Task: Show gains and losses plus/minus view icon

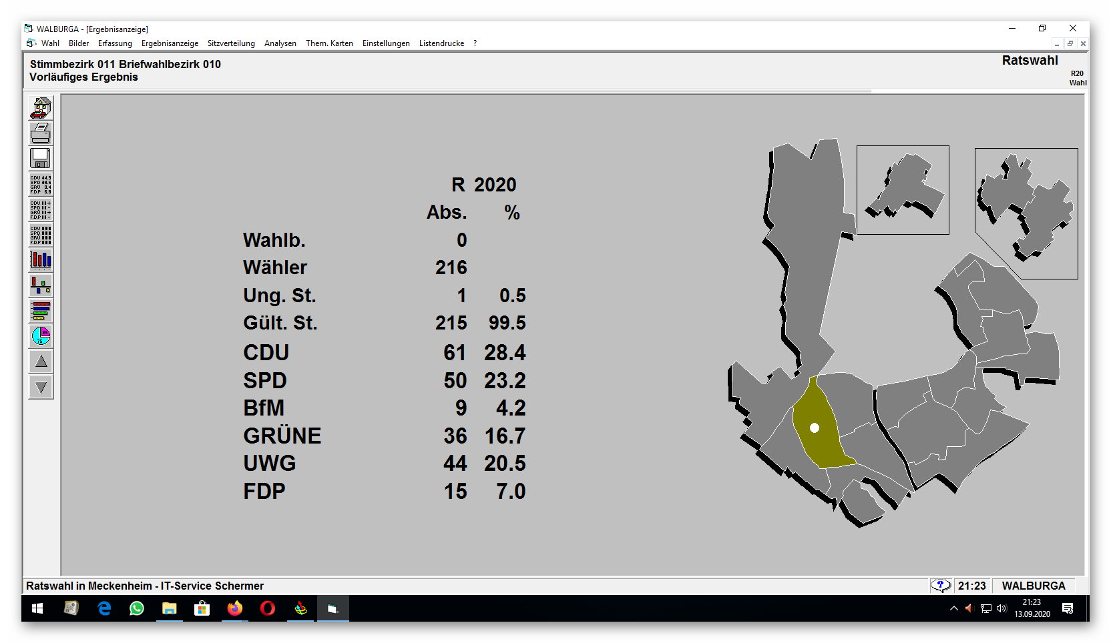Action: [x=41, y=209]
